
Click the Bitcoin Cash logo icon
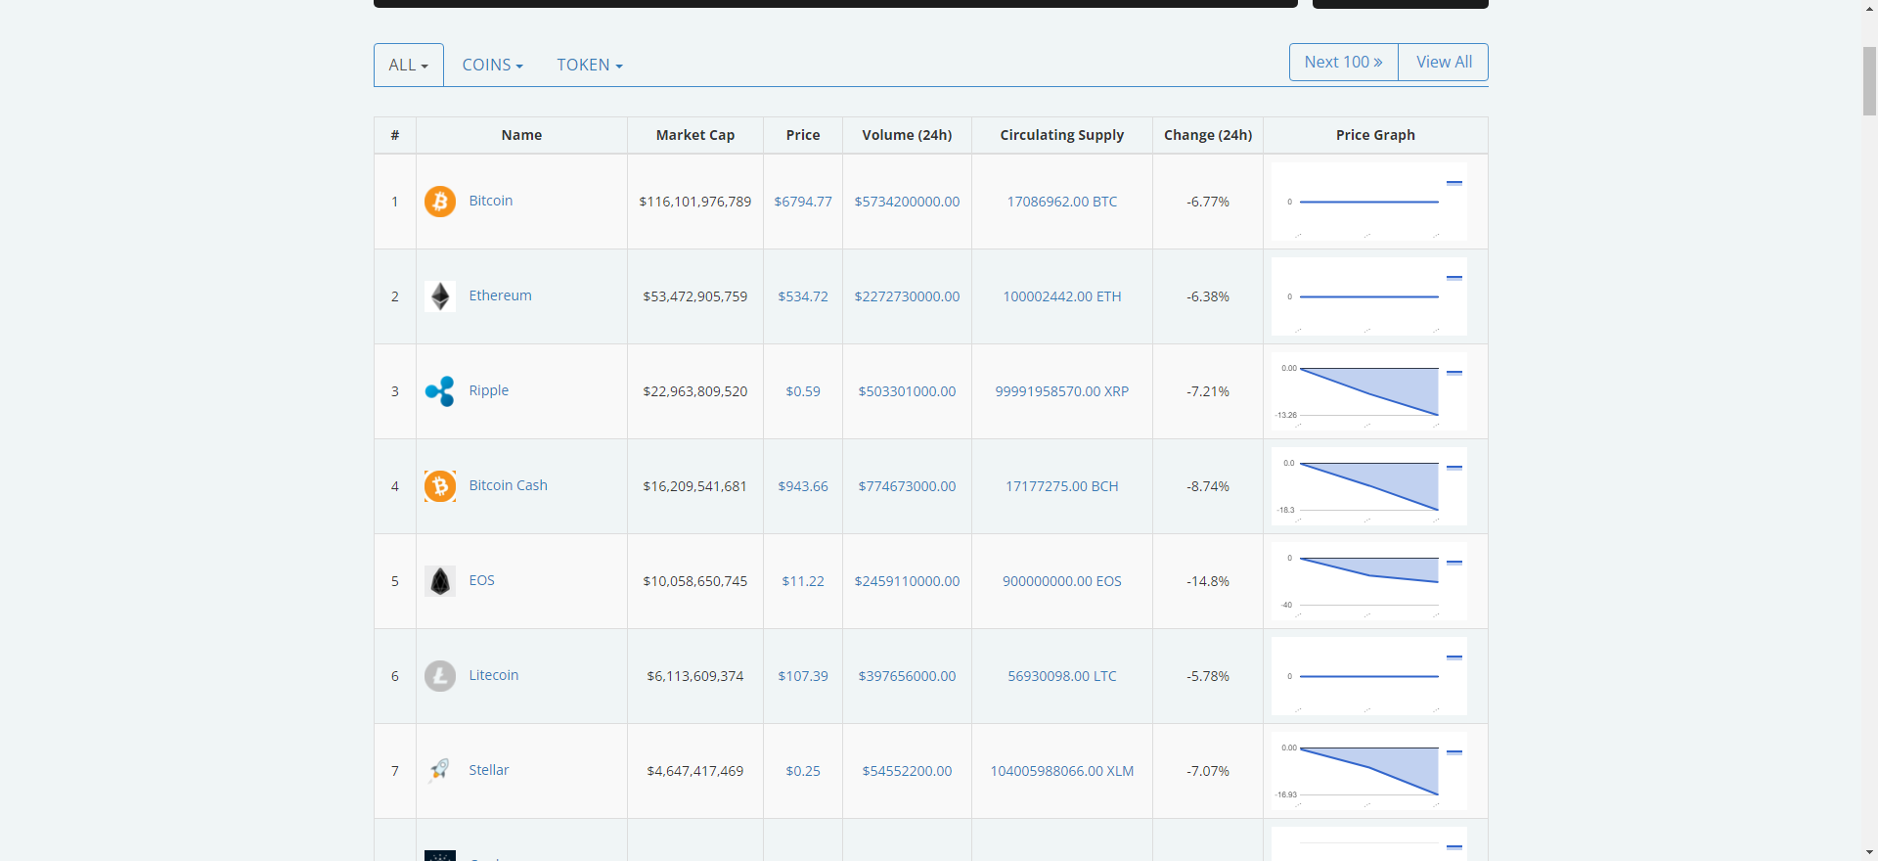(x=439, y=486)
